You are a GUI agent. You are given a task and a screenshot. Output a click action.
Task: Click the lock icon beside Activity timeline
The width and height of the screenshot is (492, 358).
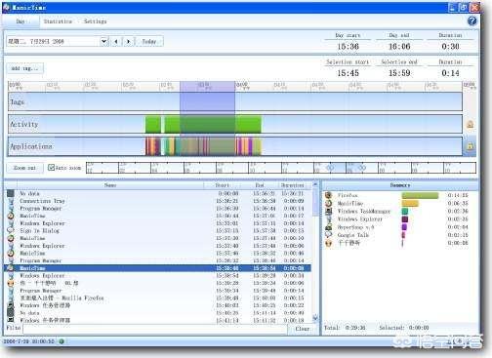470,124
